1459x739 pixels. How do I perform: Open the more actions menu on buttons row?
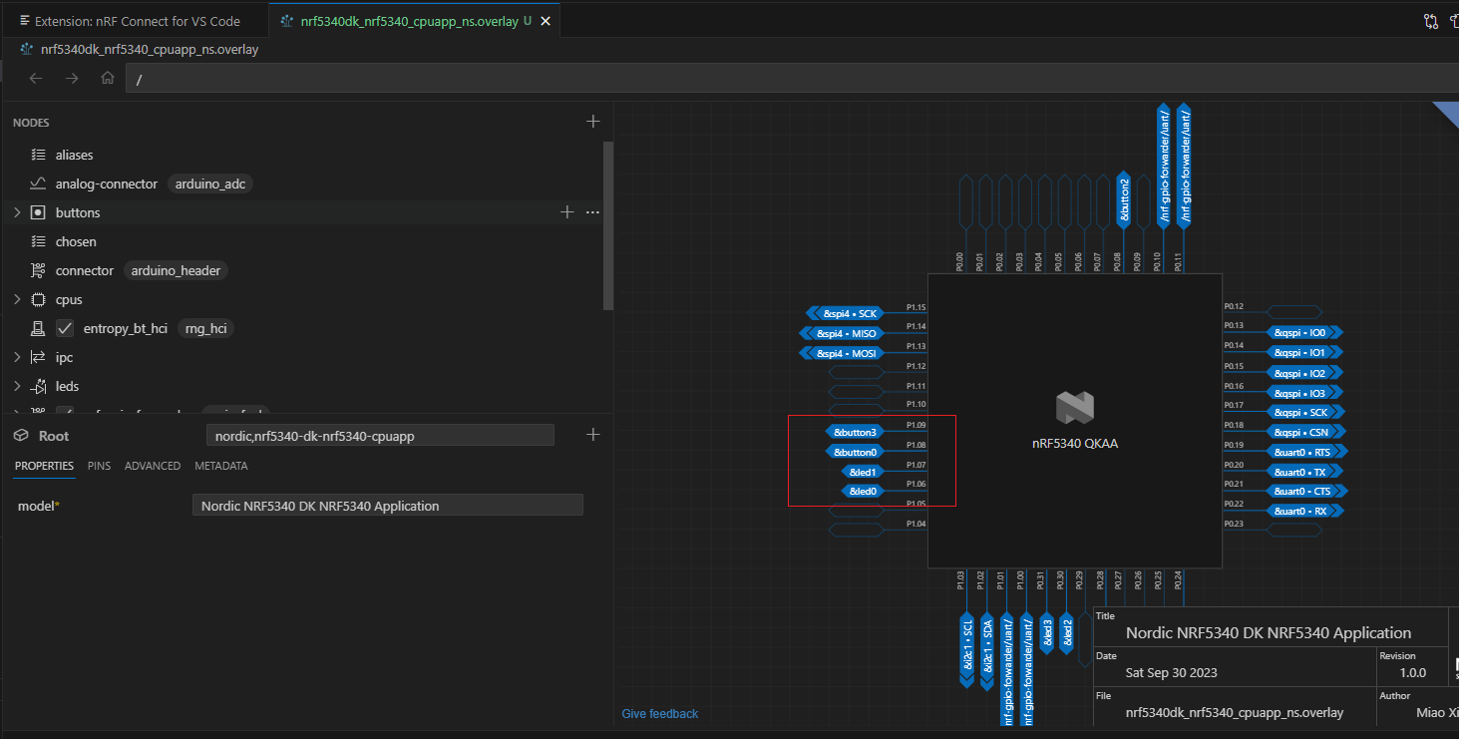[x=592, y=212]
